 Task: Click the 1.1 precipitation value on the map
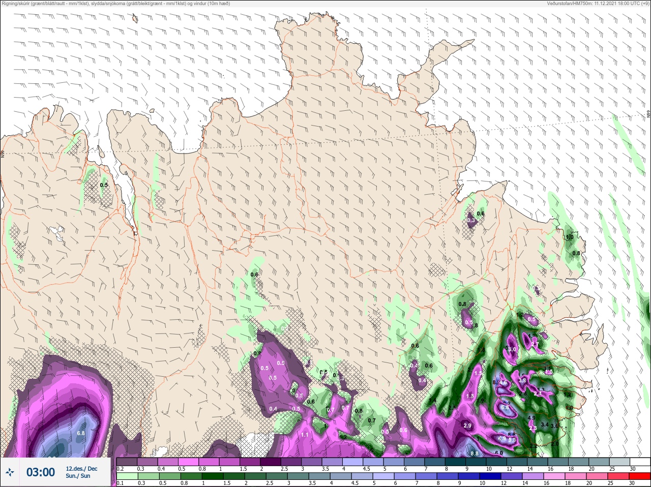305,435
